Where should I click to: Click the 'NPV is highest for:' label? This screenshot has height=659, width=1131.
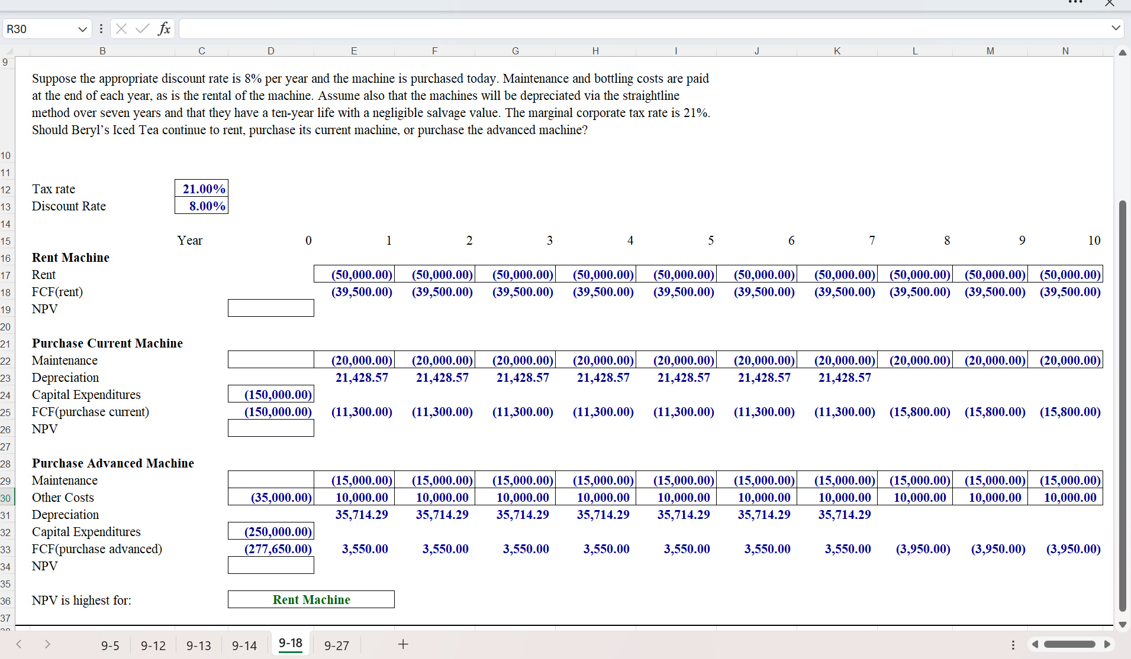82,600
